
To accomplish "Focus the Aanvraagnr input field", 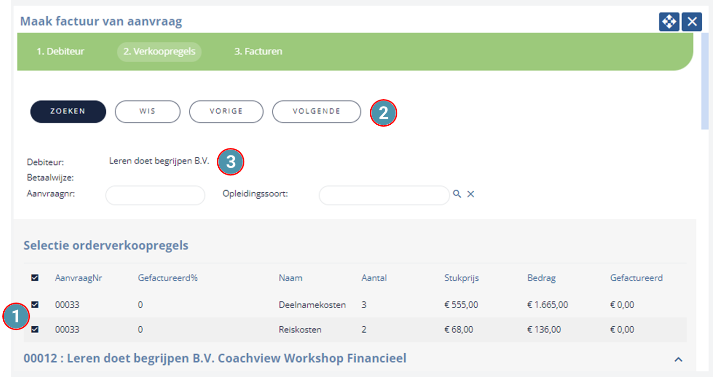I will (x=155, y=195).
